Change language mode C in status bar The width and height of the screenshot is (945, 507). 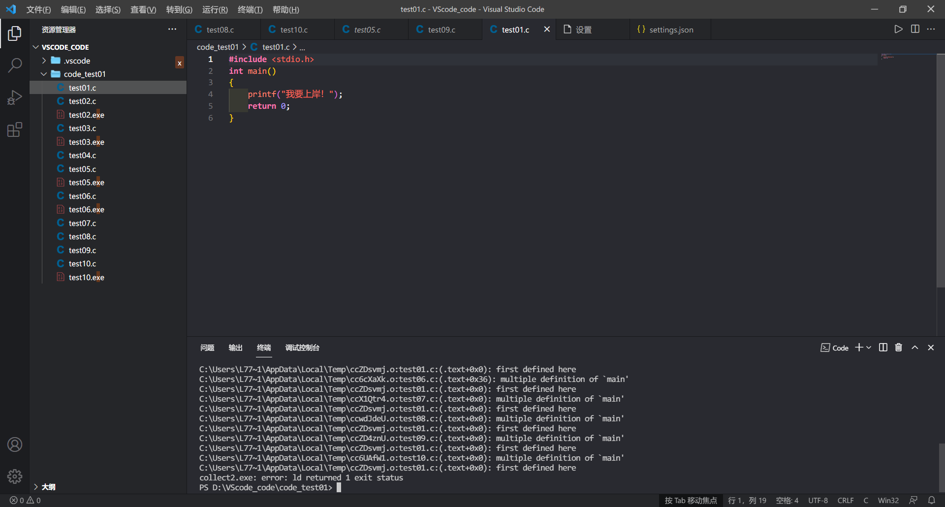pos(866,500)
